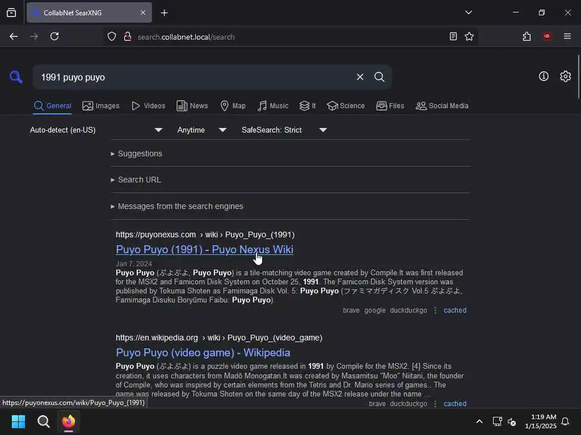Open the SafeSearch: Strict dropdown
581x435 pixels.
click(x=284, y=130)
